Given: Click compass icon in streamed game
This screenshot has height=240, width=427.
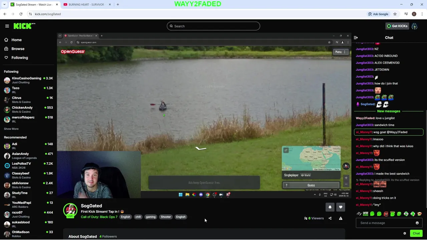Looking at the screenshot, I should tap(346, 166).
